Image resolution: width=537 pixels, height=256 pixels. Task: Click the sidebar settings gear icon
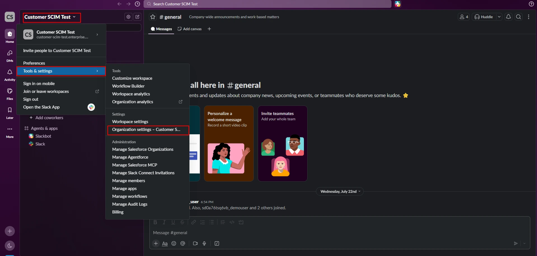click(x=128, y=17)
